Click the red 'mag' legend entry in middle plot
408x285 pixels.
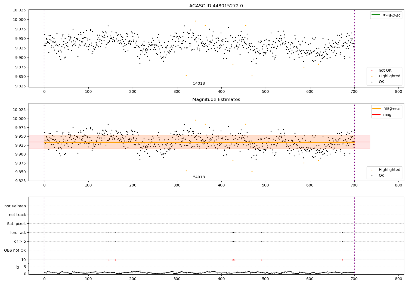(x=382, y=115)
